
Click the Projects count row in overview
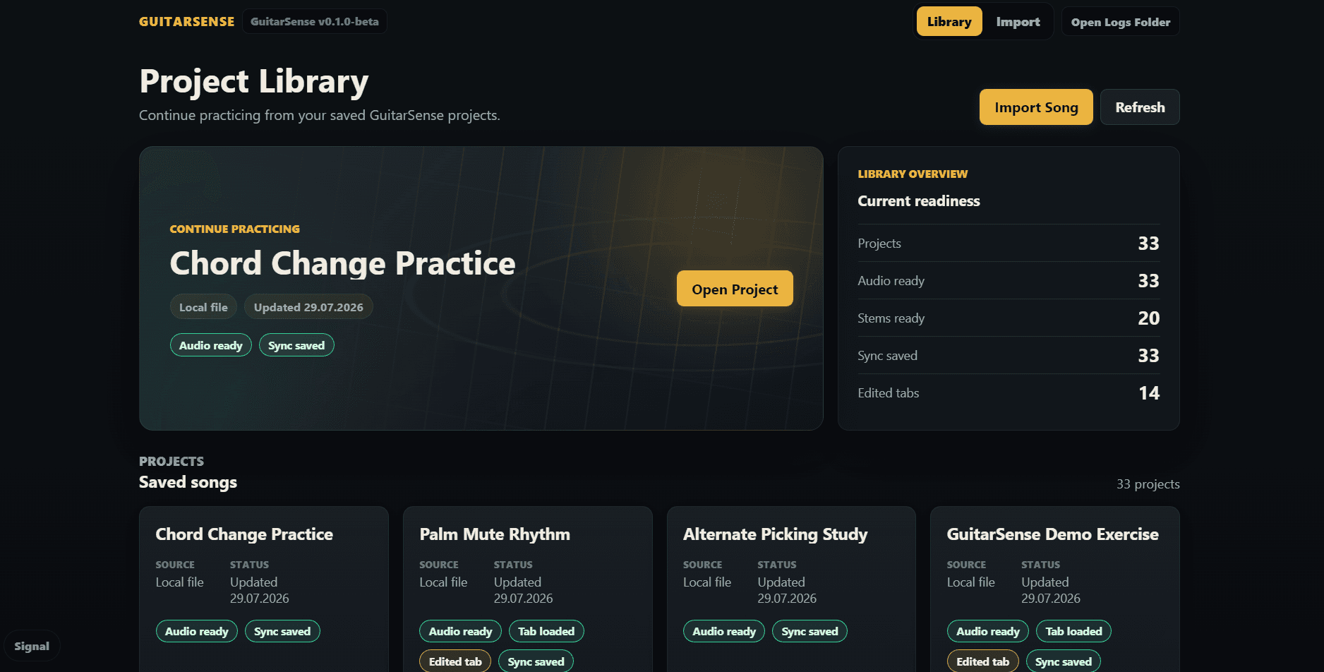[1009, 244]
